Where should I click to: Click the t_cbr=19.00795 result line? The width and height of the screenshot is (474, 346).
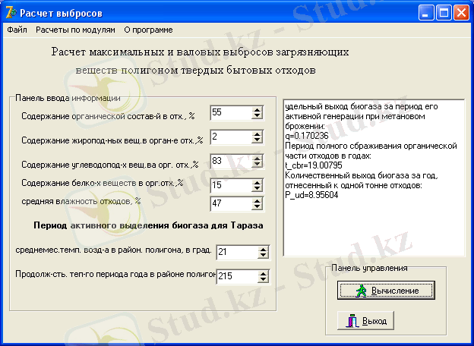[314, 165]
